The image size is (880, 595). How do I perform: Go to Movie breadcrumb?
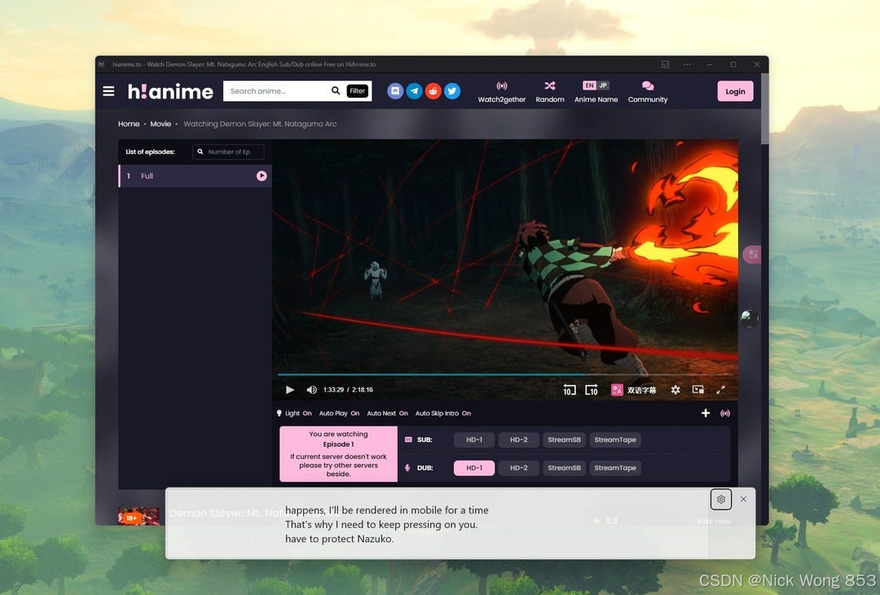point(161,124)
